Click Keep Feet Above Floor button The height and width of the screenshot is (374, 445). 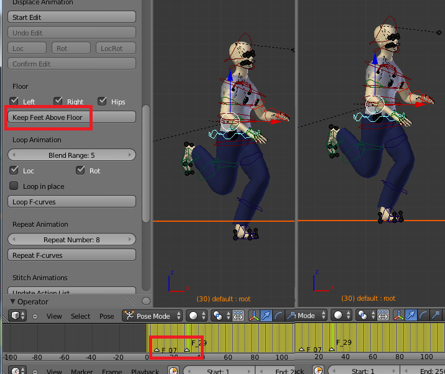[72, 117]
